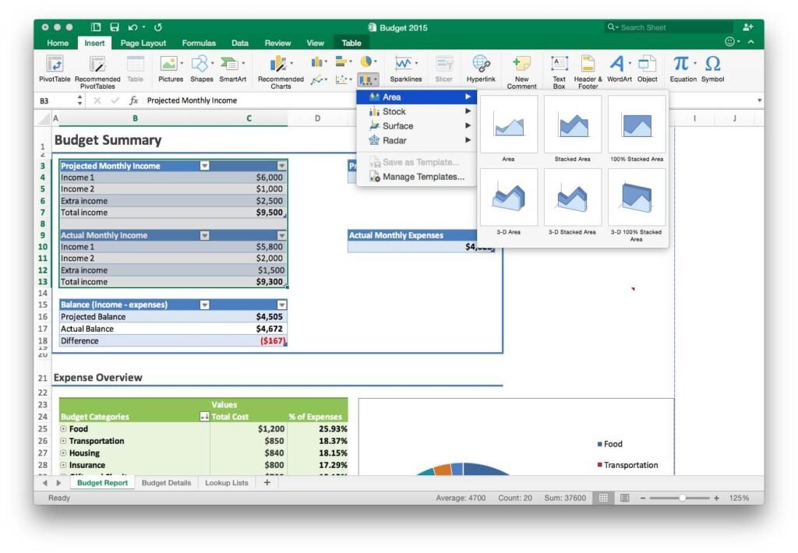Zoom out with the minus button
The height and width of the screenshot is (553, 798).
643,498
